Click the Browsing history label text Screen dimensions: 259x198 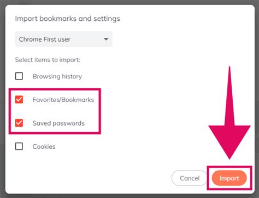57,76
